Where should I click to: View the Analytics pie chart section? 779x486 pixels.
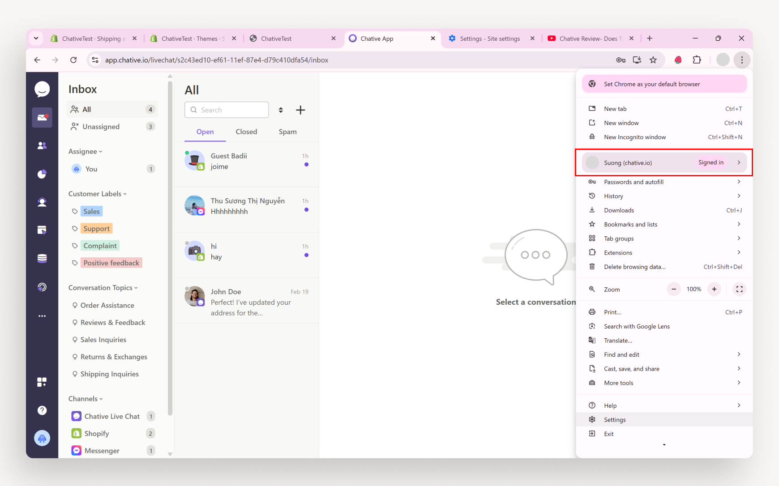[x=42, y=174]
